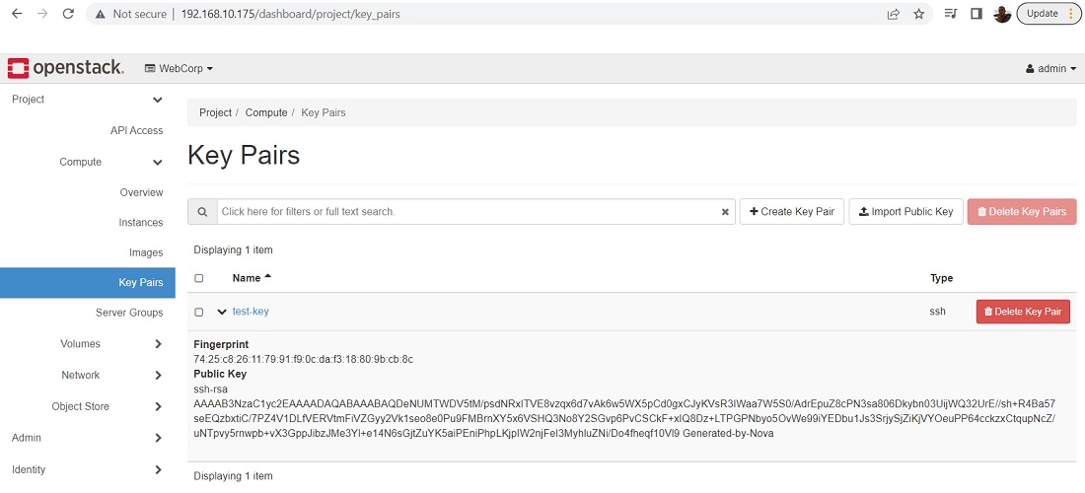Open Compute Overview page
1085x493 pixels.
pos(141,192)
